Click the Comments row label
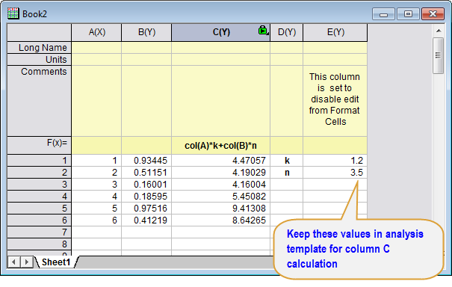The image size is (452, 287). tap(39, 101)
